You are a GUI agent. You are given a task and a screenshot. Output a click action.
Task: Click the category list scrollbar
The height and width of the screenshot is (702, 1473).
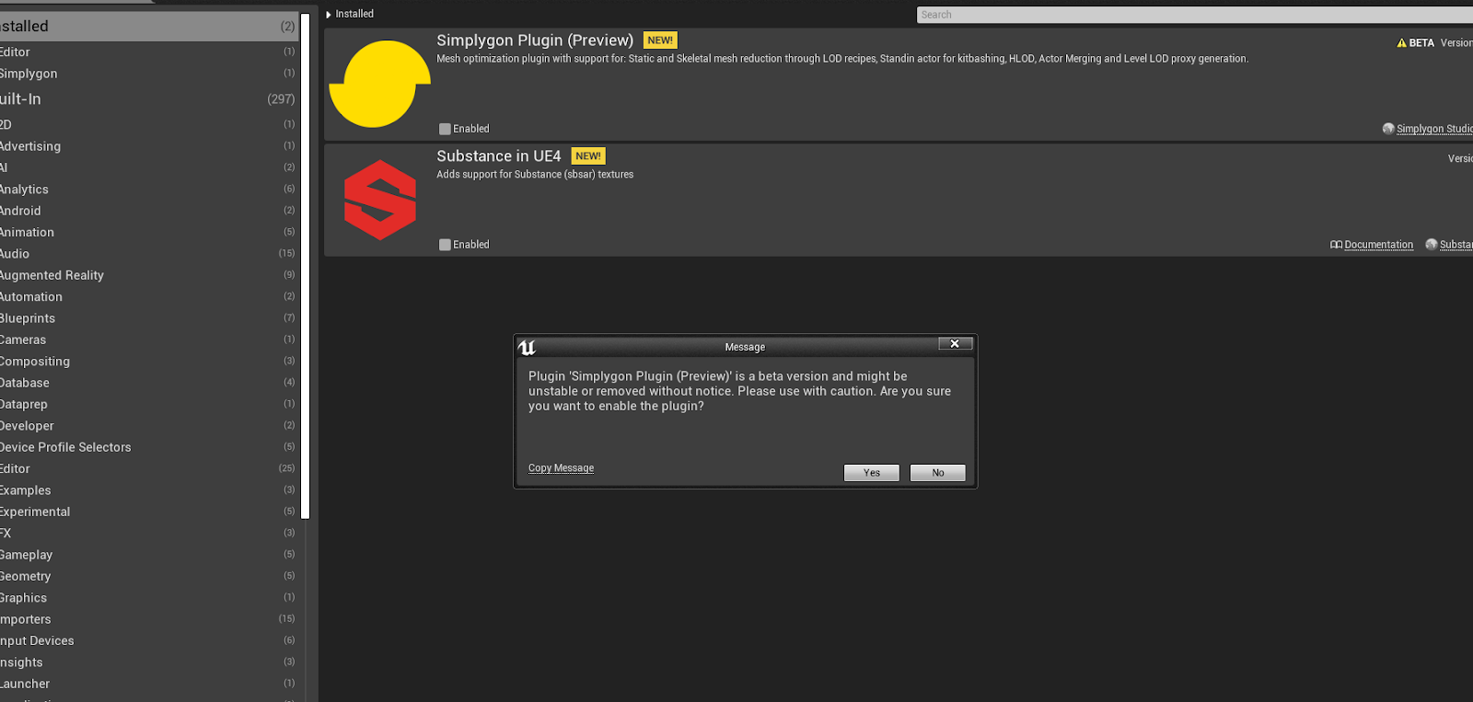306,267
